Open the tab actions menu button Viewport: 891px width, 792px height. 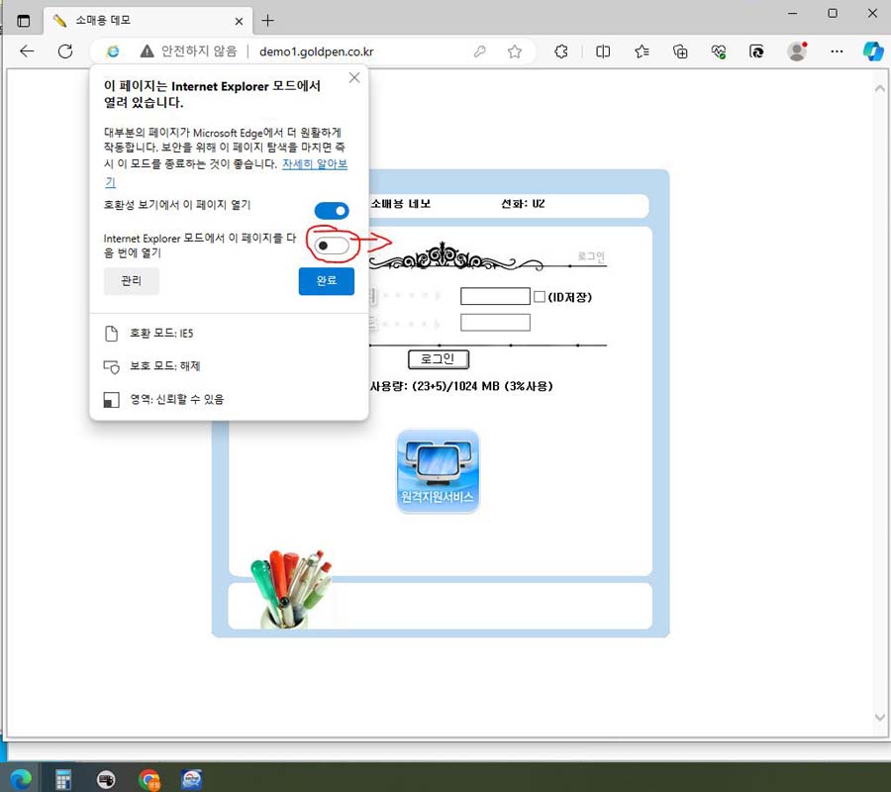[x=24, y=20]
